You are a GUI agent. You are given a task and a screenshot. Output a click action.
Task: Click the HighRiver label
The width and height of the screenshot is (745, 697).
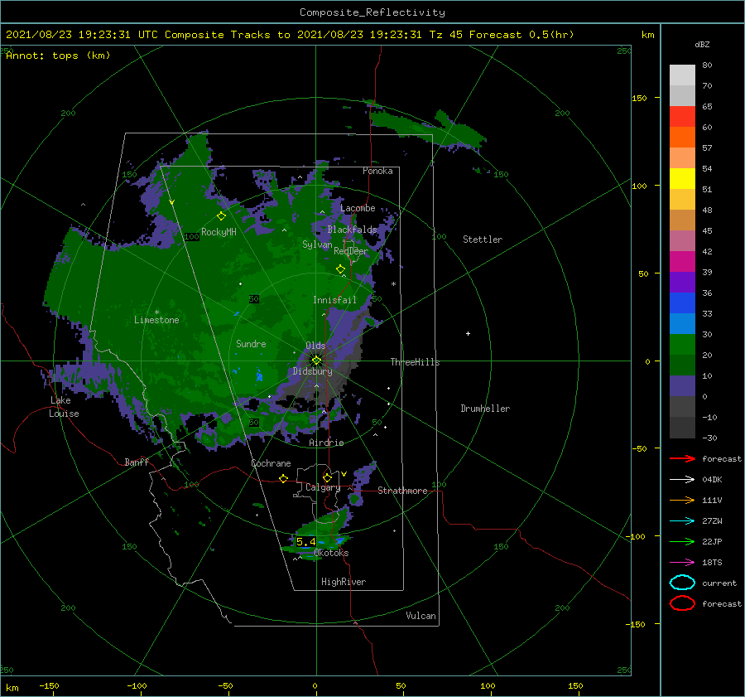click(344, 582)
